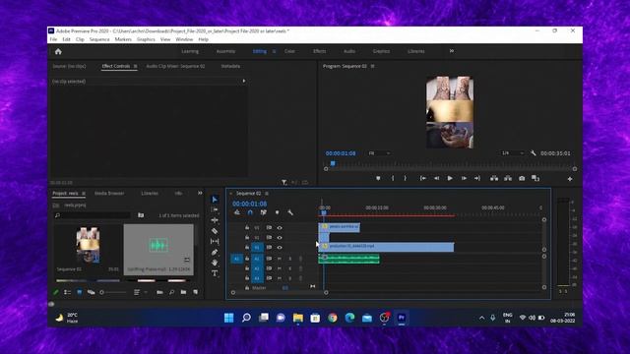Click the insert sequences as nests button
Image resolution: width=630 pixels, height=354 pixels.
tap(237, 212)
